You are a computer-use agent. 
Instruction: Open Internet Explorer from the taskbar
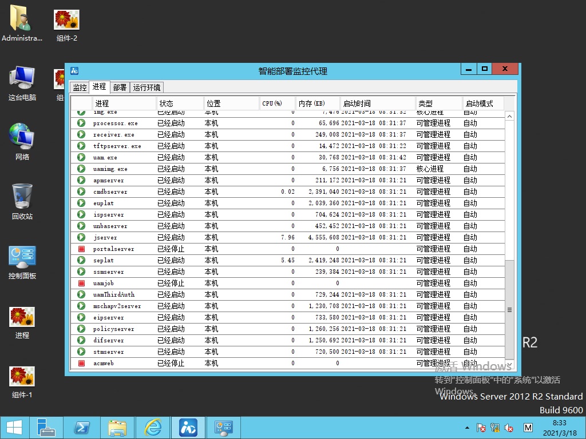[x=153, y=428]
